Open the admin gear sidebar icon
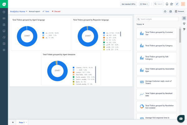Image resolution: width=187 pixels, height=125 pixels. [4, 50]
